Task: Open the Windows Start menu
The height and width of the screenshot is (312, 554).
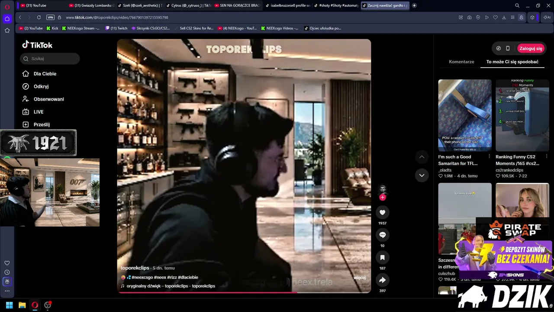Action: point(9,305)
